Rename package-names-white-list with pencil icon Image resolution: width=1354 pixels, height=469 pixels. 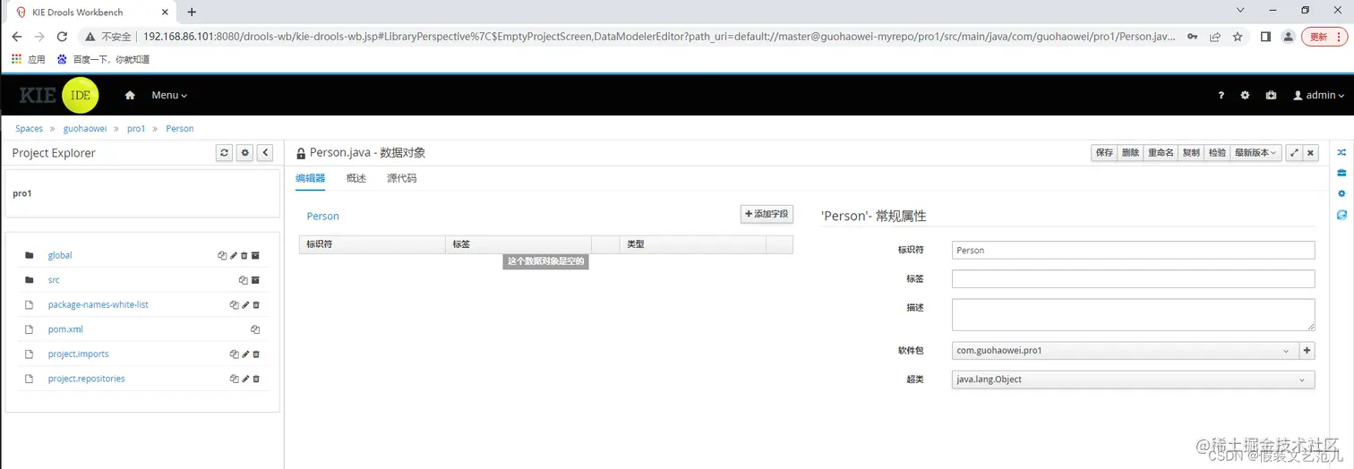(245, 304)
